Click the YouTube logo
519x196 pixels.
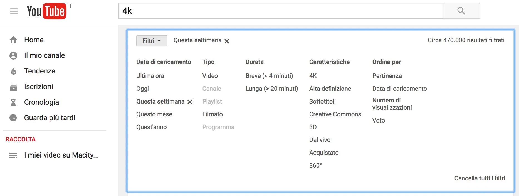tap(46, 11)
